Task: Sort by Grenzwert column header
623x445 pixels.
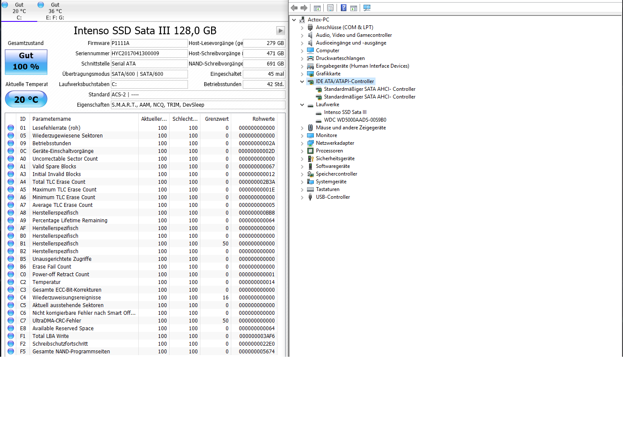Action: tap(216, 119)
